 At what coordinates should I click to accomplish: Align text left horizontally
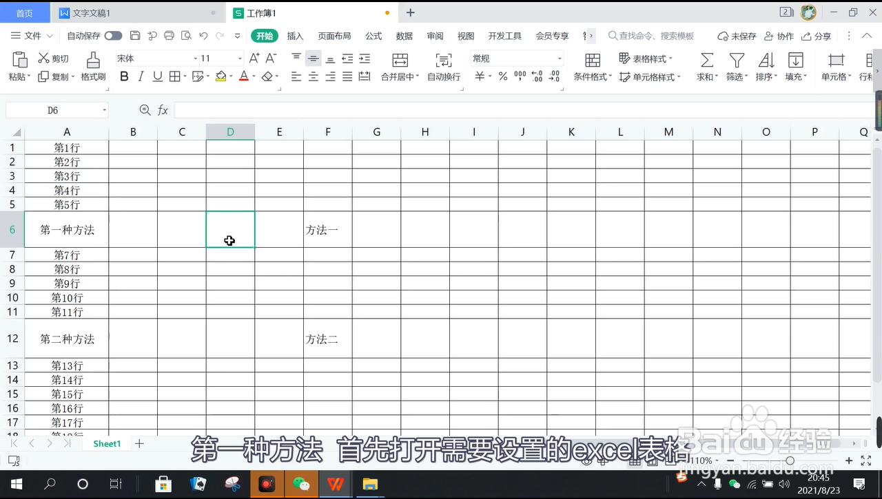(296, 76)
